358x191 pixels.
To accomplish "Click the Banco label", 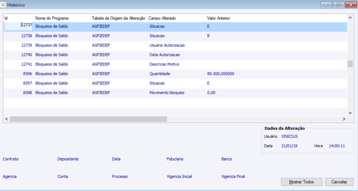I will [x=227, y=159].
